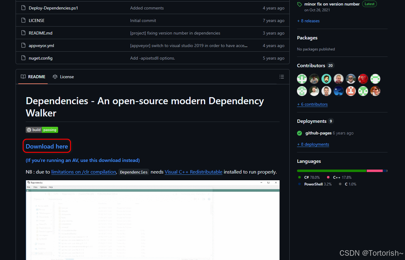Open the + 8 deployments link
This screenshot has width=405, height=260.
tap(313, 144)
